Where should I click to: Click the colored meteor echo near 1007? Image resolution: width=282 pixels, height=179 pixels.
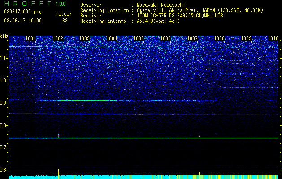[x=199, y=136]
